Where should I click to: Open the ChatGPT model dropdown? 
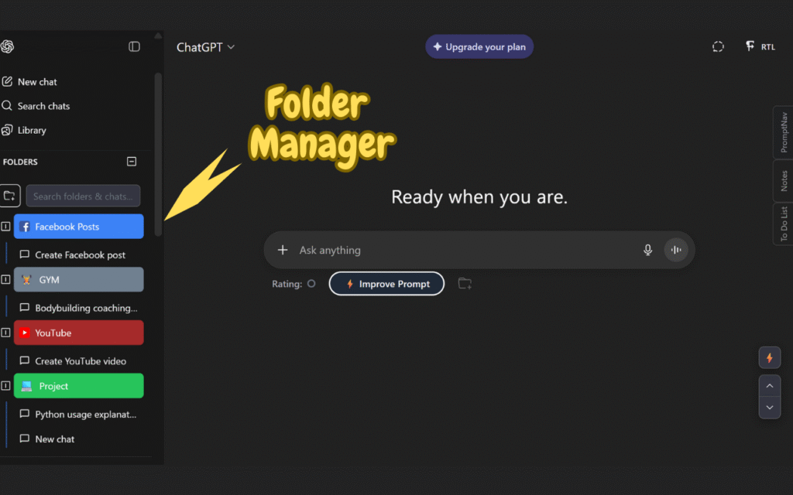205,47
